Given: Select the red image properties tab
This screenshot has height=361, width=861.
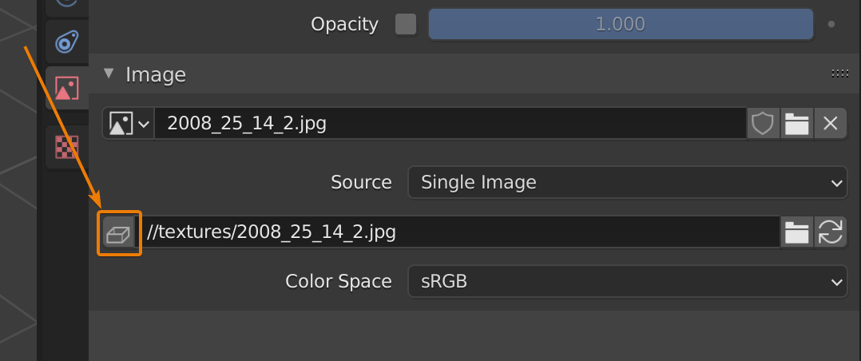Looking at the screenshot, I should [66, 89].
